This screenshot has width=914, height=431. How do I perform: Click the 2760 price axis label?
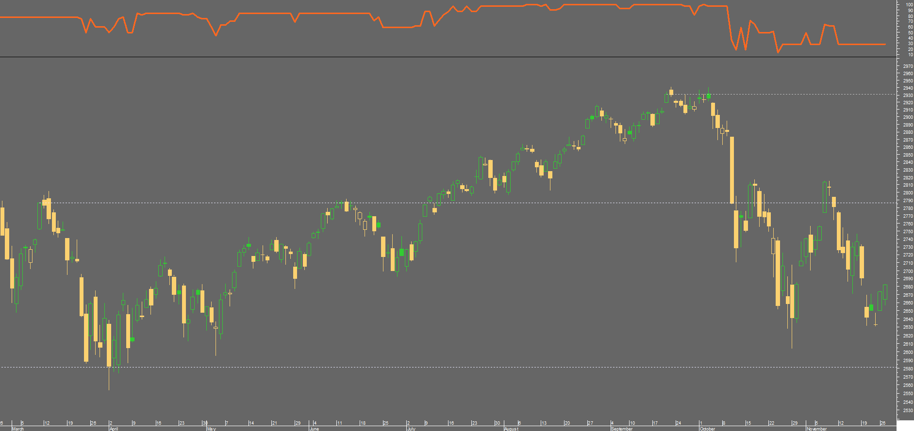coord(908,224)
